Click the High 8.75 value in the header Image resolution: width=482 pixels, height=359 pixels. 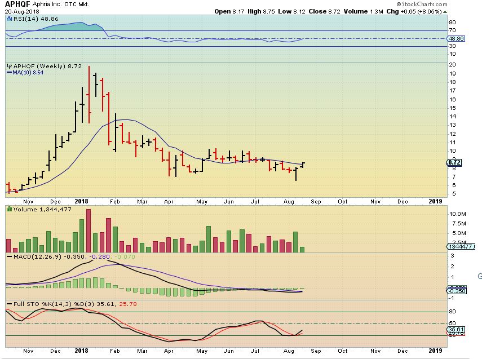pyautogui.click(x=261, y=11)
